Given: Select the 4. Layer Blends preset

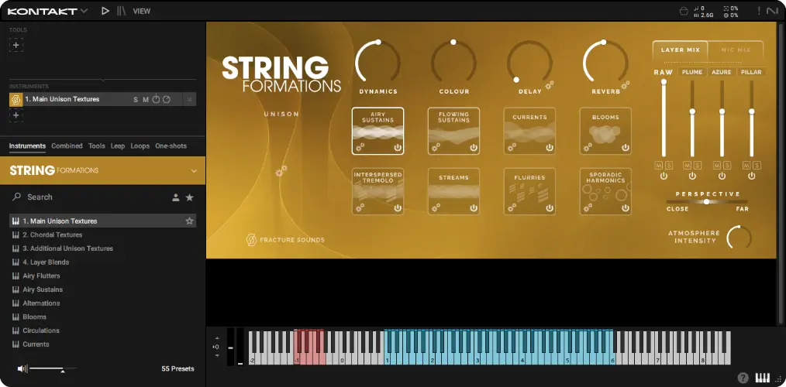Looking at the screenshot, I should 102,262.
